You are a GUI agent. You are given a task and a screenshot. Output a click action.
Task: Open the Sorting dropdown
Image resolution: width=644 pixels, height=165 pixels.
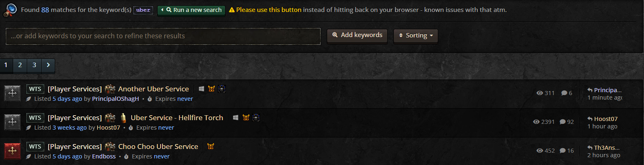[416, 36]
